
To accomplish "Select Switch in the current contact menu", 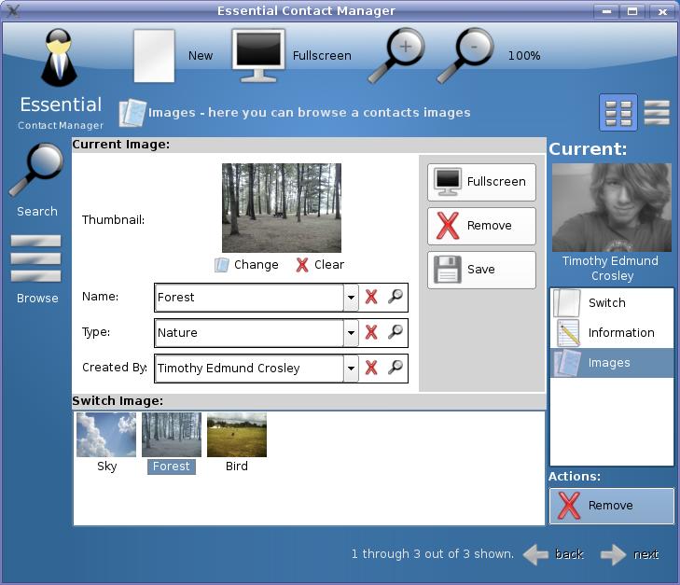I will tap(612, 302).
